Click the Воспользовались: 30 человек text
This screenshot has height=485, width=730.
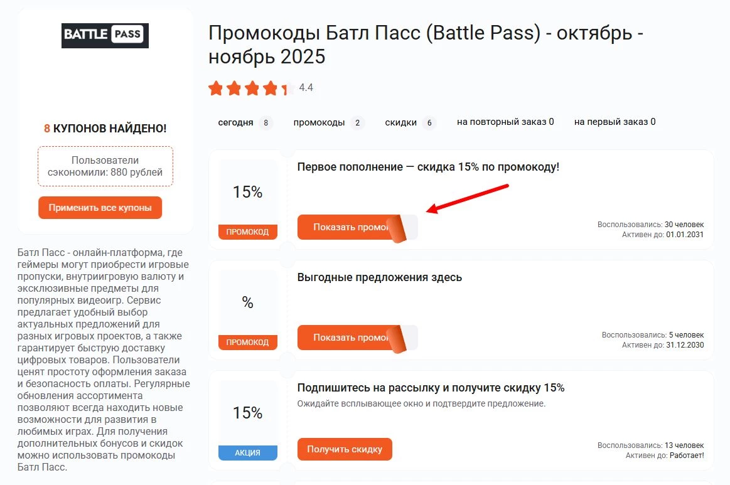650,224
